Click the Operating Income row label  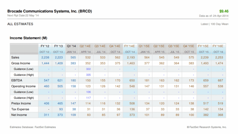click(x=23, y=86)
